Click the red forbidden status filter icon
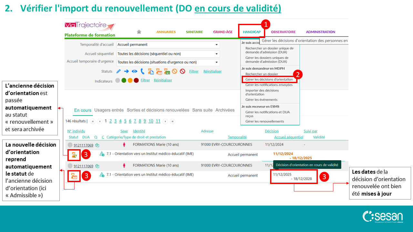This screenshot has height=232, width=413. (x=182, y=72)
